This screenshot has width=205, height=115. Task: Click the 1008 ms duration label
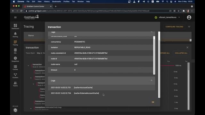coord(178,65)
